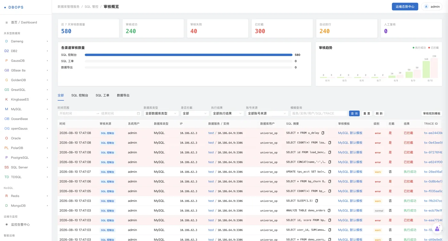448x241 pixels.
Task: Go to 数据库管理服务 breadcrumb
Action: pyautogui.click(x=68, y=7)
